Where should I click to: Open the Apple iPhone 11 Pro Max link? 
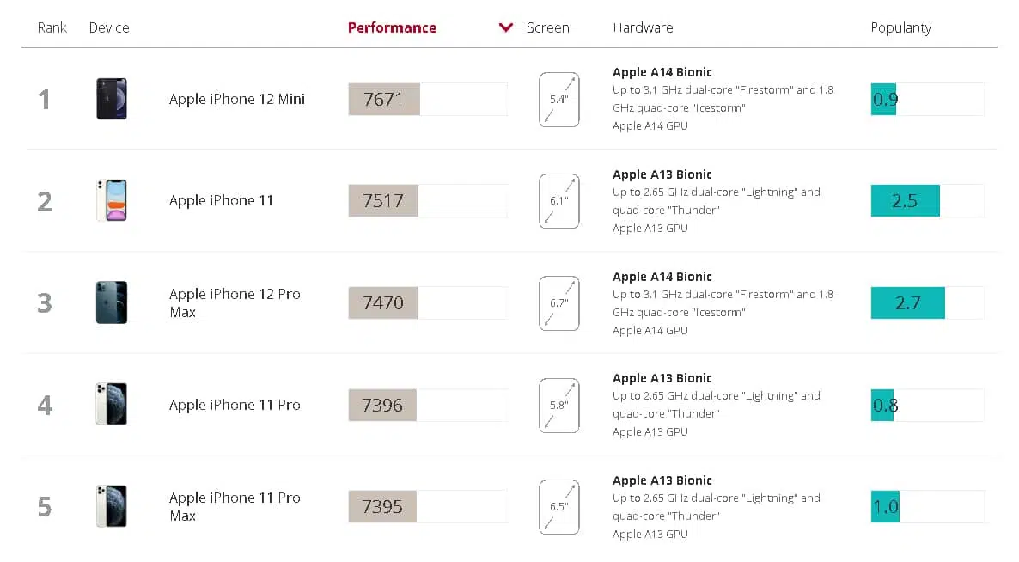[235, 506]
